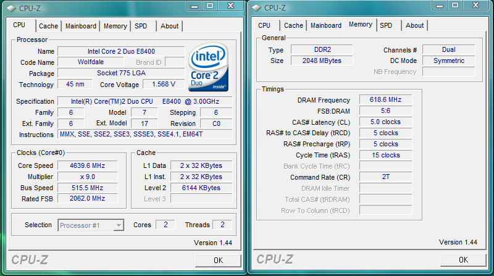This screenshot has width=494, height=276.
Task: Click the L1 Data value '2 x 32 KBytes'
Action: pyautogui.click(x=201, y=165)
